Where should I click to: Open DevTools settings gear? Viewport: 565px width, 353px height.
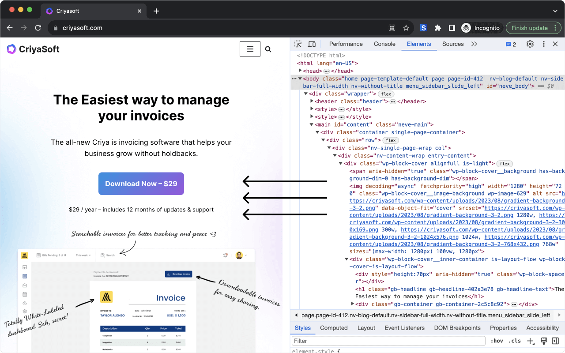point(530,44)
